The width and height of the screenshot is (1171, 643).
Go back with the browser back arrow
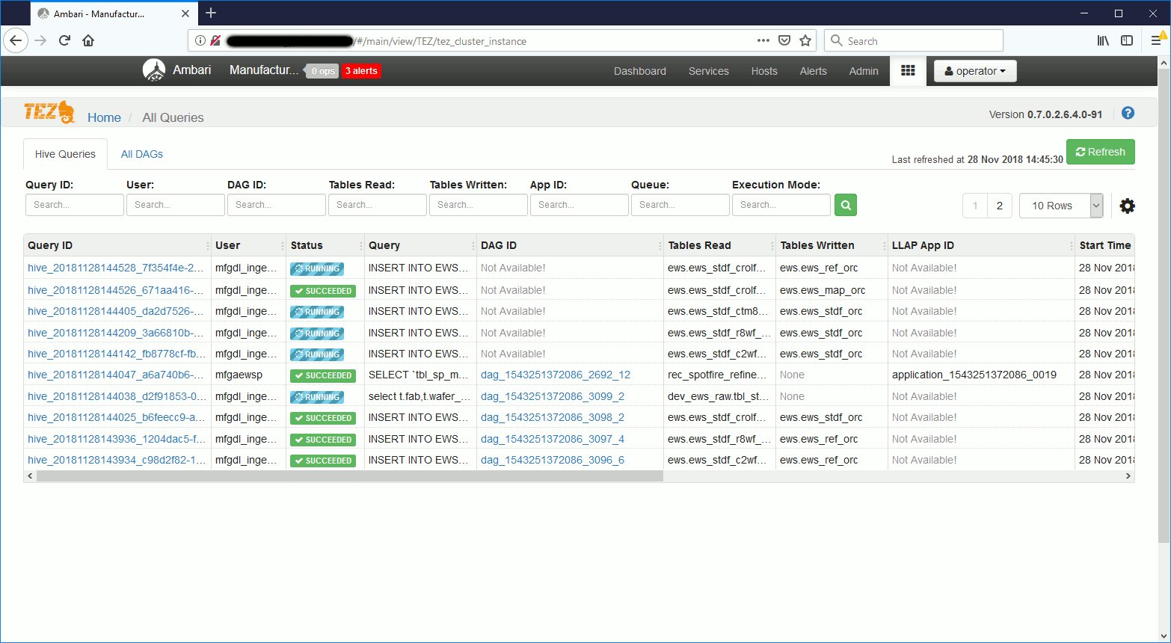point(16,40)
